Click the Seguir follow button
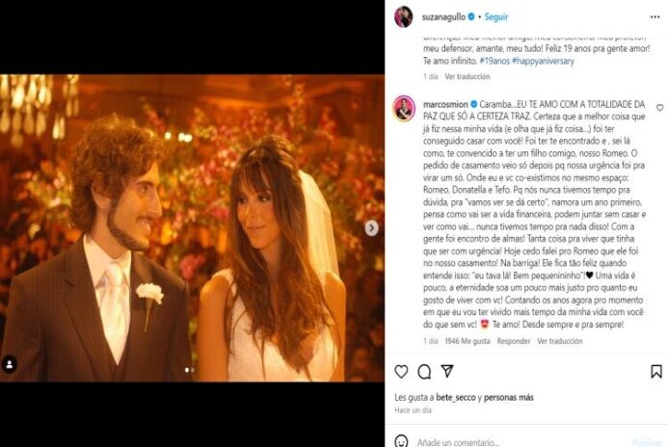This screenshot has width=668, height=447. [495, 17]
